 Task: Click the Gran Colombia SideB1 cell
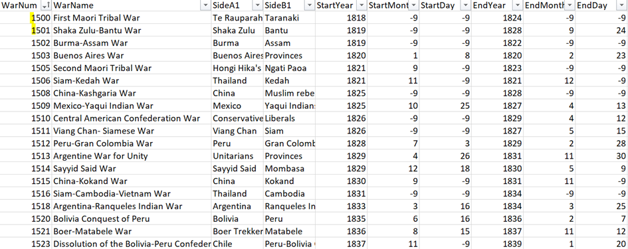pyautogui.click(x=290, y=143)
